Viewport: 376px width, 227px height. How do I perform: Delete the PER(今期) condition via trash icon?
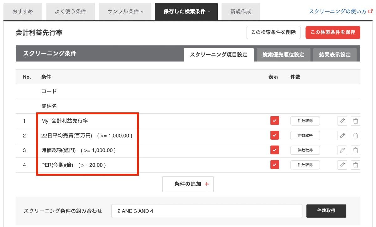pos(355,165)
